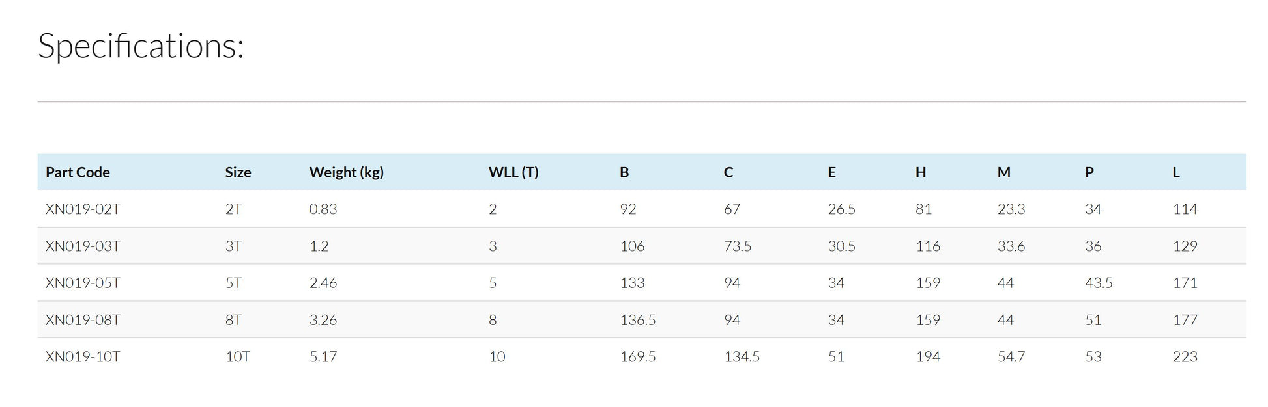Click the Part Code column header

click(x=78, y=172)
